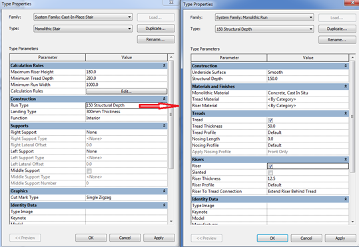The image size is (359, 247).
Task: Close the Monolithic Run Type Properties dialog
Action: pos(352,3)
